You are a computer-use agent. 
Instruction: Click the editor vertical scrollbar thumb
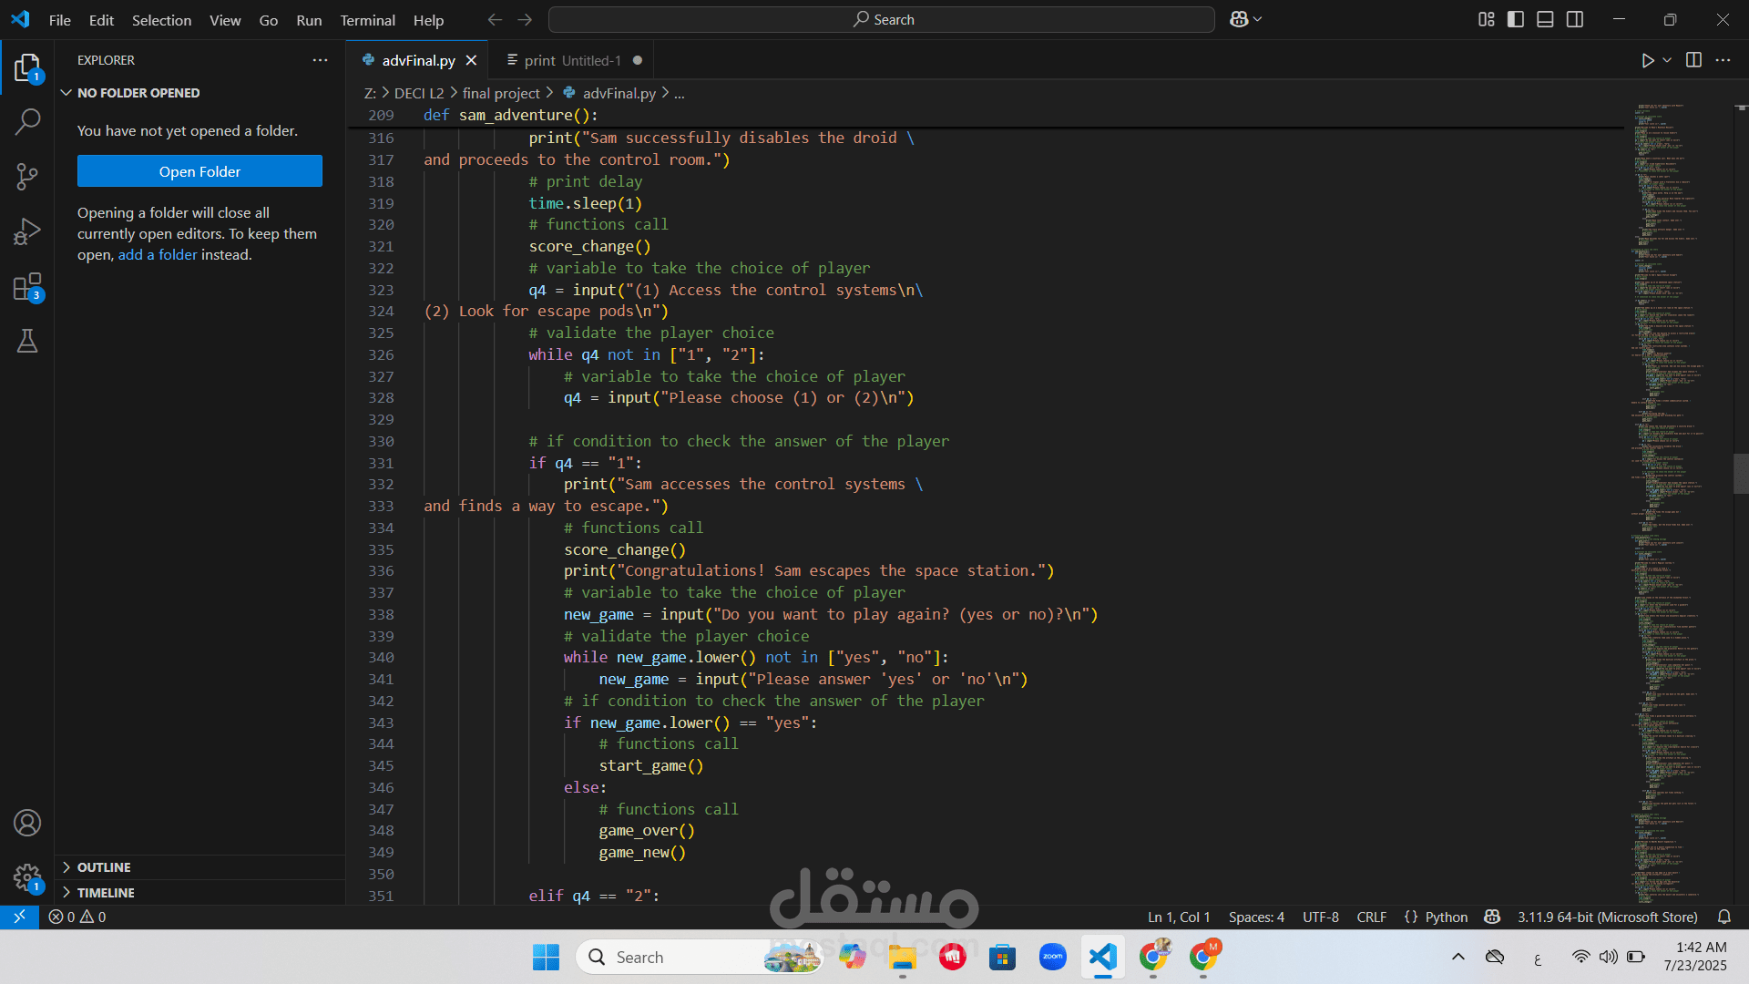pyautogui.click(x=1740, y=474)
